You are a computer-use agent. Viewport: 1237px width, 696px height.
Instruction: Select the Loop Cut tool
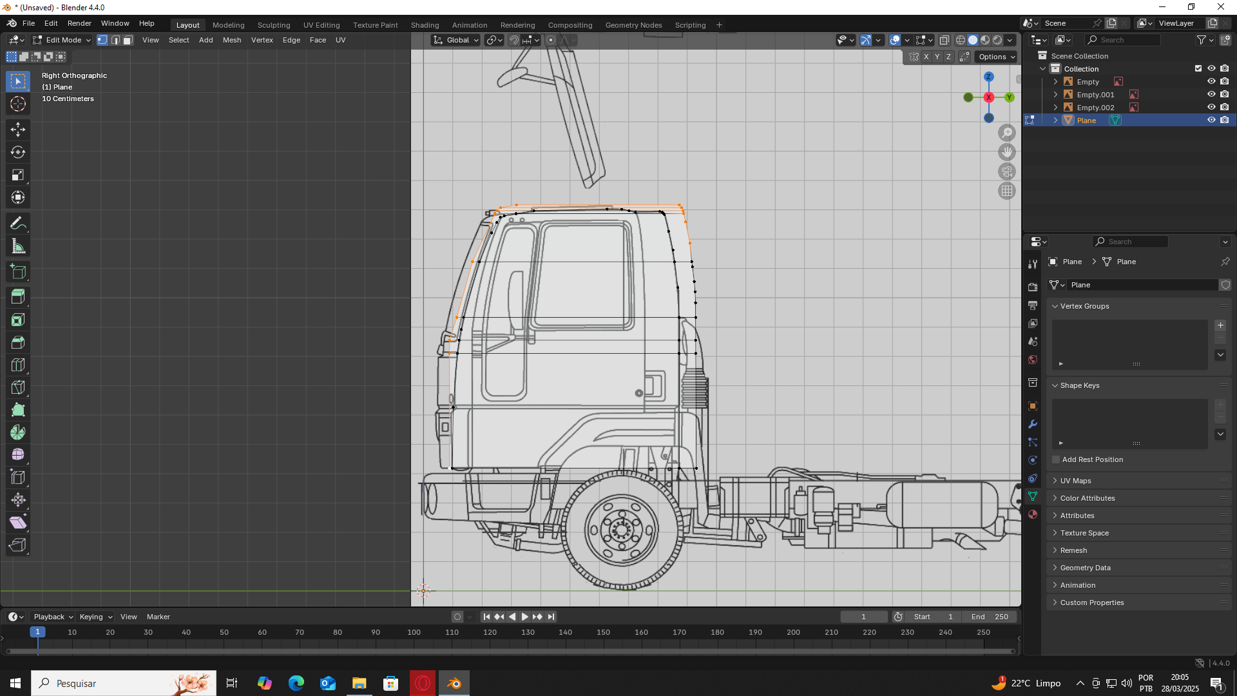pos(18,365)
